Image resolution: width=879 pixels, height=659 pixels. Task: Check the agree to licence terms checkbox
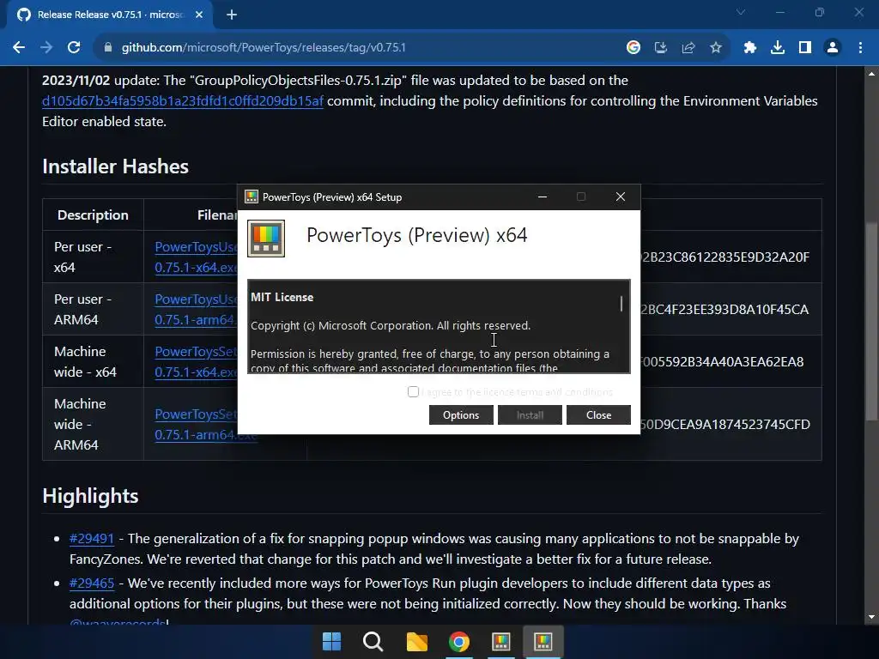click(413, 391)
